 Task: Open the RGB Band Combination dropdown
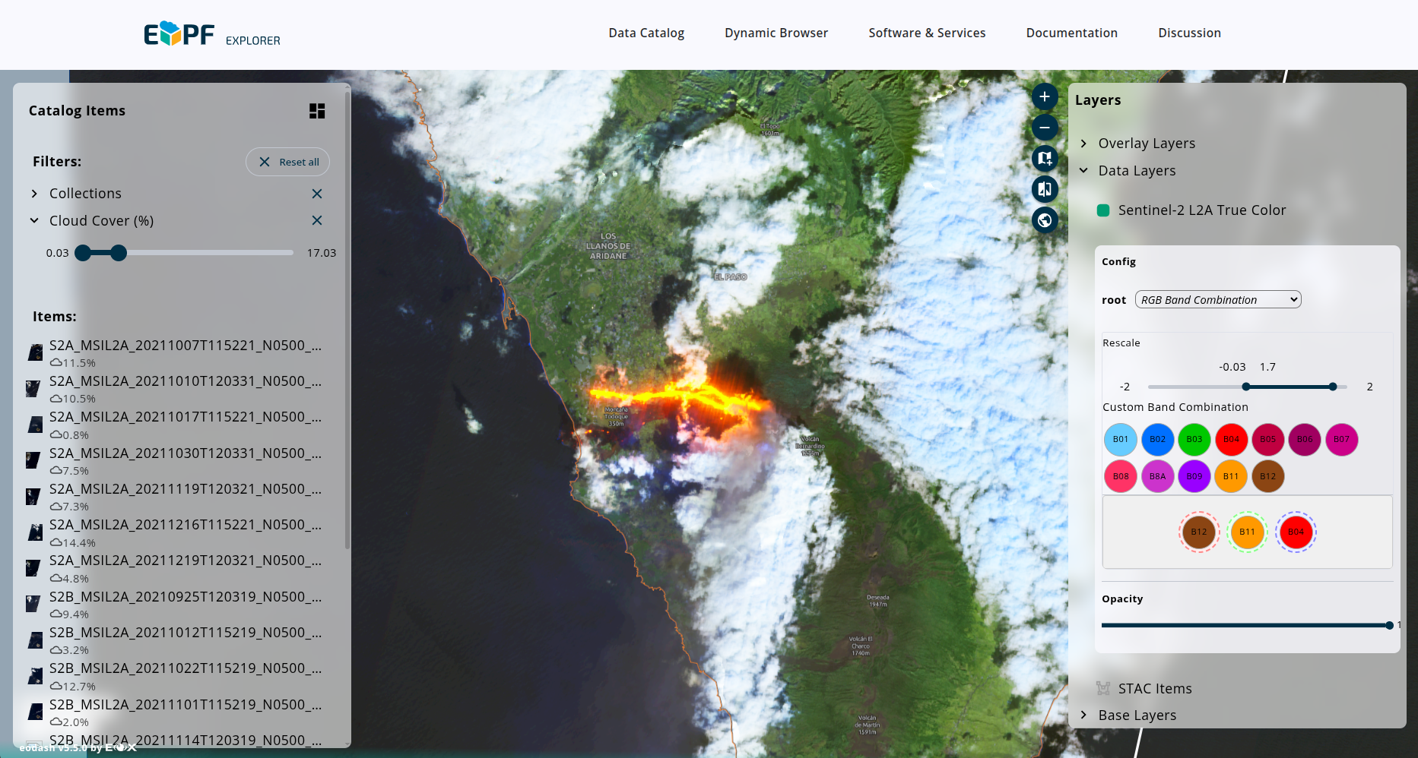[x=1217, y=299]
